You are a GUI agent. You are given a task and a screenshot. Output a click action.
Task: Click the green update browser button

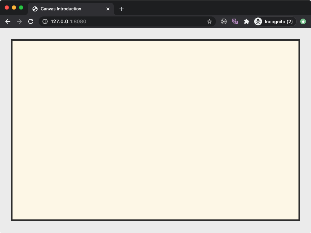[x=303, y=21]
